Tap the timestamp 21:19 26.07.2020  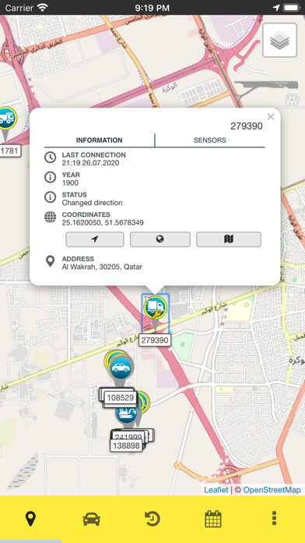[x=90, y=163]
